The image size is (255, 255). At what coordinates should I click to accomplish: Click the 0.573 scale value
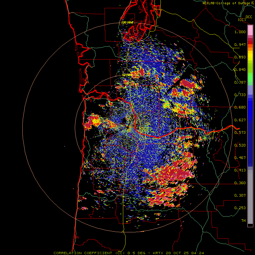click(240, 132)
